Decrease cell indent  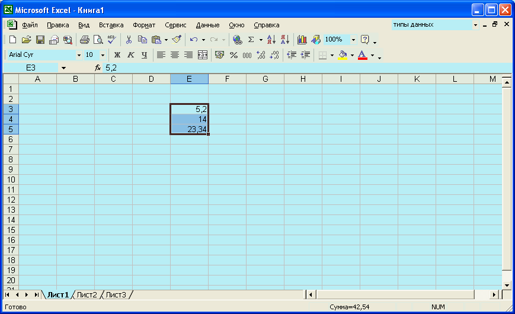click(x=292, y=55)
